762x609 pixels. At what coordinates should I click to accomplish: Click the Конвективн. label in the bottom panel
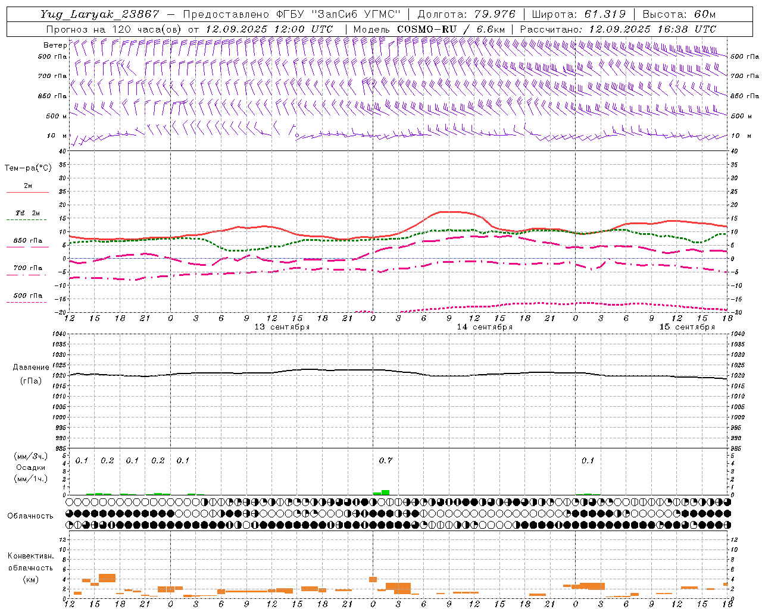[x=30, y=556]
